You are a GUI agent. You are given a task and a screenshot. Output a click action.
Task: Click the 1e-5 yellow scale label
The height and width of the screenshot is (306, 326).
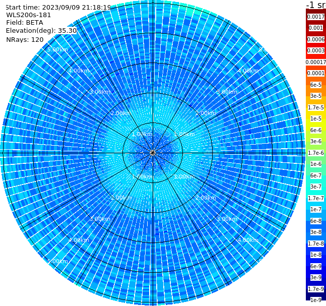tap(316, 118)
